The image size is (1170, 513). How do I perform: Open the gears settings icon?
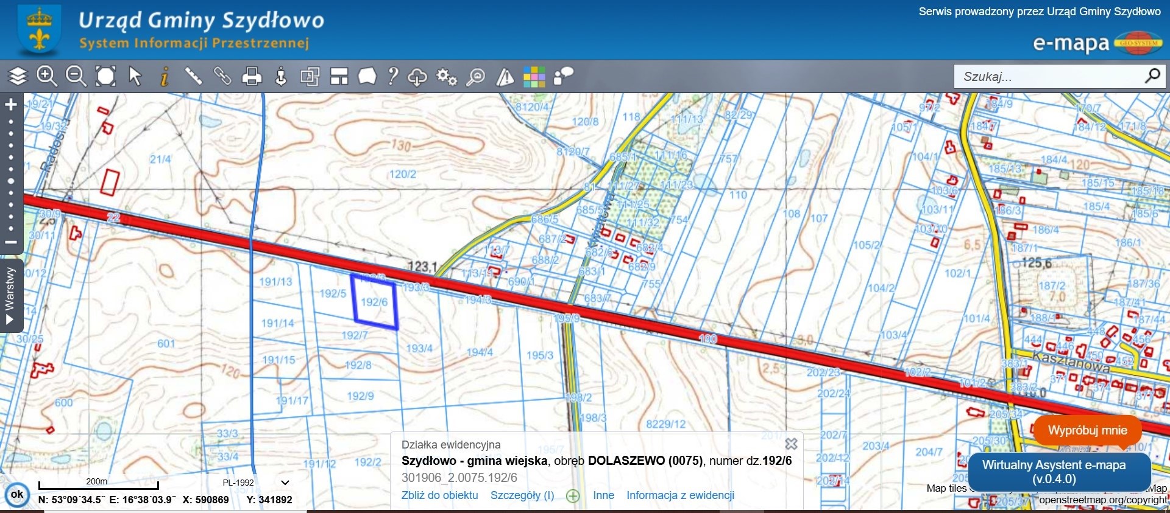[x=447, y=77]
